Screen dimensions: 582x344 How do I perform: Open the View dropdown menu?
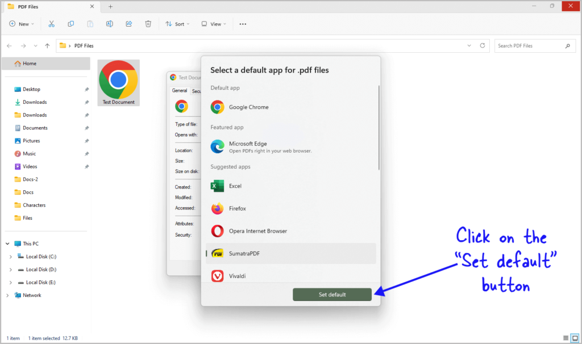tap(214, 24)
